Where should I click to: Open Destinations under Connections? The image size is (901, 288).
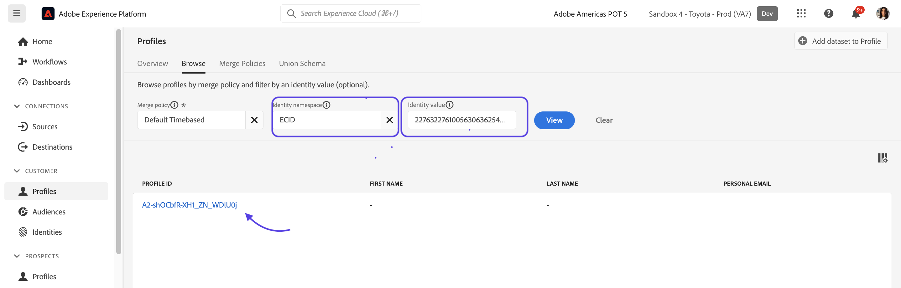pos(45,147)
